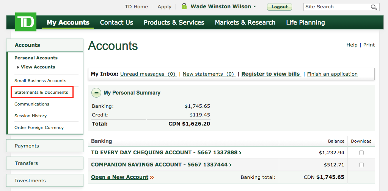Open the Markets & Research menu

245,22
